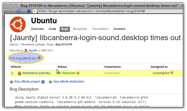The width and height of the screenshot is (187, 111).
Task: Click the Unassigned assignee text
Action: pos(161,73)
